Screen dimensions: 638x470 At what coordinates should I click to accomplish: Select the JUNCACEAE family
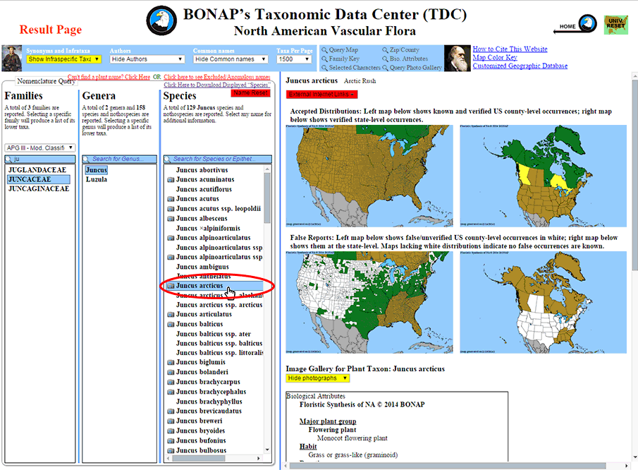[39, 179]
